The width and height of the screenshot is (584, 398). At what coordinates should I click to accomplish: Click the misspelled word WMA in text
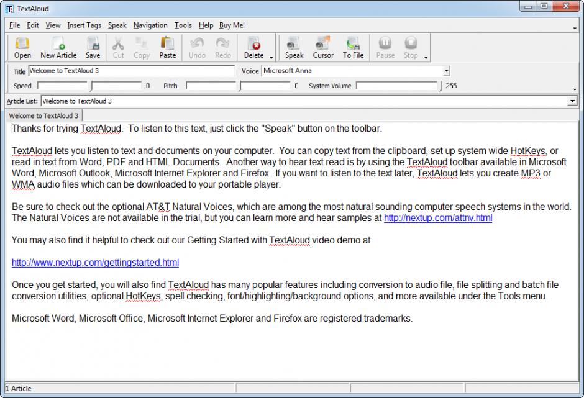pos(23,184)
